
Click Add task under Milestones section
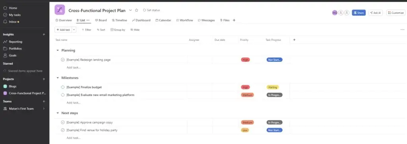tap(74, 103)
